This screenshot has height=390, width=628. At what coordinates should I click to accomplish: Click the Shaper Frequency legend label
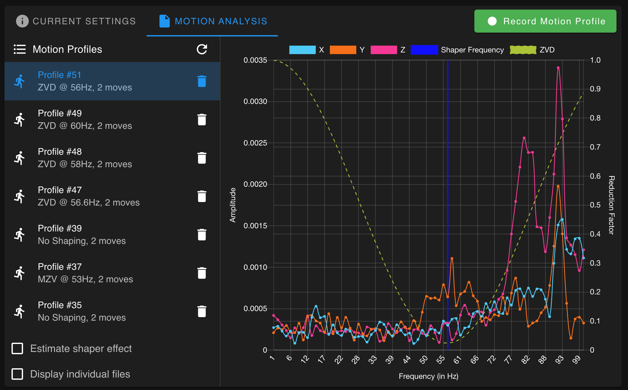tap(472, 50)
